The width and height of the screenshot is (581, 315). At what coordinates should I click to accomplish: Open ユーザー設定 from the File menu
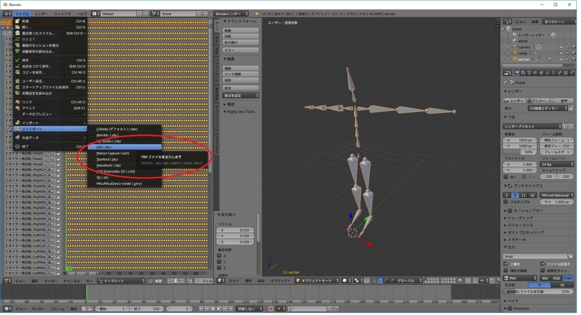[x=50, y=81]
